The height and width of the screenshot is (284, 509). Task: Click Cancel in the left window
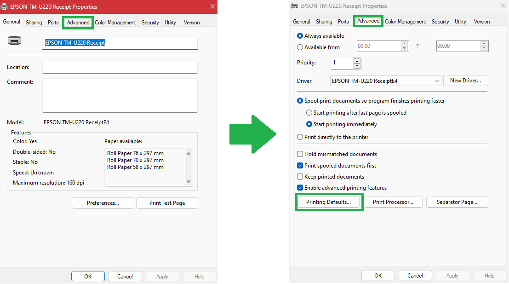[x=125, y=277]
